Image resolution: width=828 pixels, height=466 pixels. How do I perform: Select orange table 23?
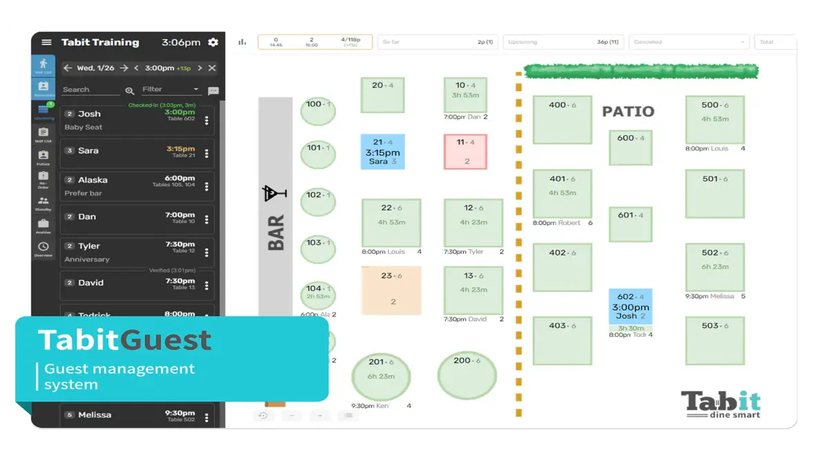pyautogui.click(x=391, y=290)
